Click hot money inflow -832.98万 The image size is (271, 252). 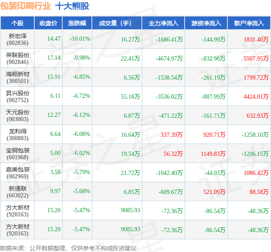pyautogui.click(x=213, y=58)
